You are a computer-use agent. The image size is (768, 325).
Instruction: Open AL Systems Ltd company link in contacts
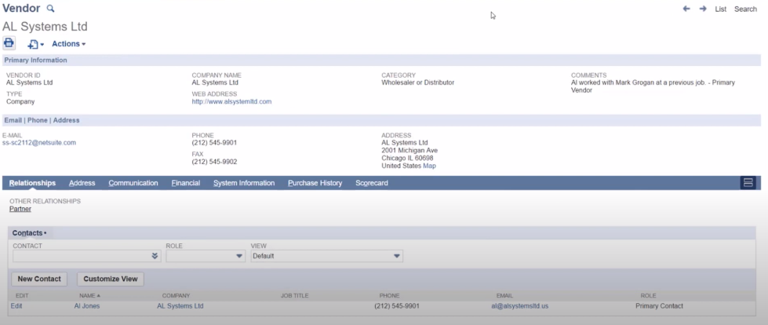click(180, 306)
